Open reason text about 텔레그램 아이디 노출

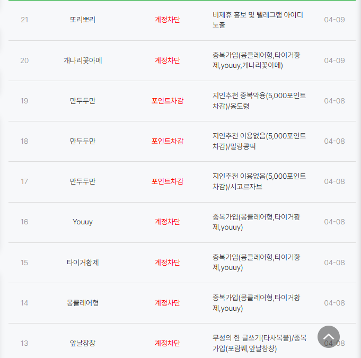(258, 20)
